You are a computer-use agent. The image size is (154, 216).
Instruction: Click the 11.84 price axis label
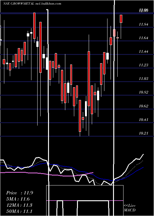coord(144,24)
